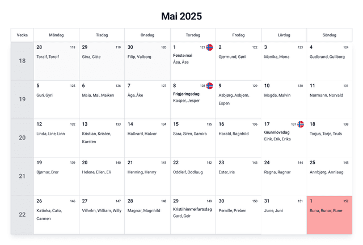This screenshot has height=245, width=363.
Task: Select week number 20
Action: tap(22, 138)
